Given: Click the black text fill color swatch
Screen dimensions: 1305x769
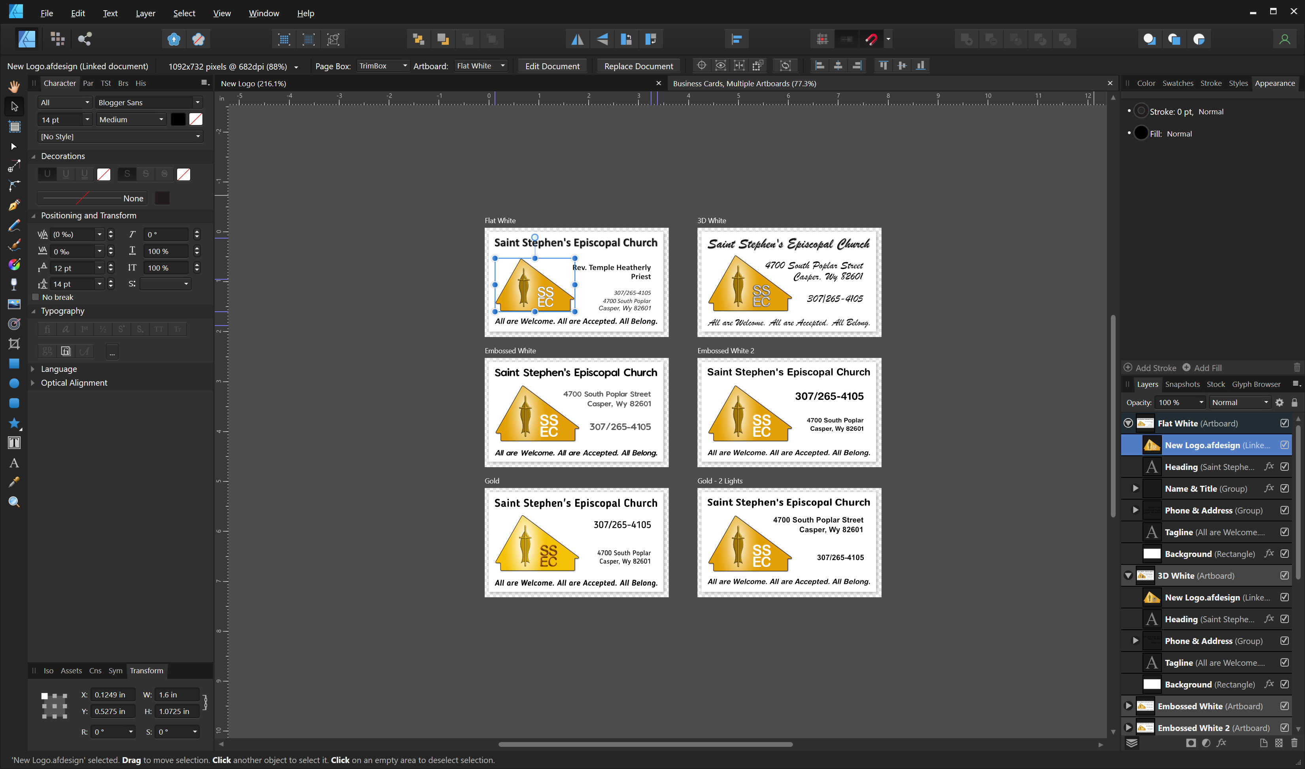Looking at the screenshot, I should [178, 119].
